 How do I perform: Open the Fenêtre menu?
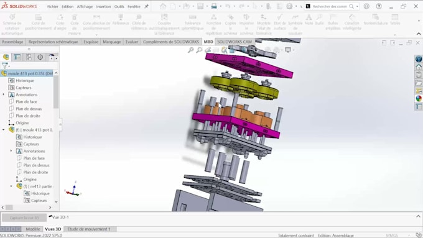[134, 6]
